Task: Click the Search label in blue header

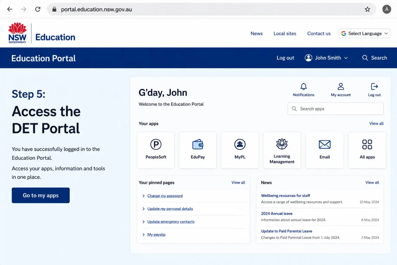Action: [379, 58]
